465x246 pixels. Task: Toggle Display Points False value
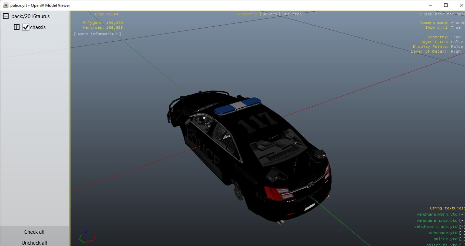click(457, 47)
